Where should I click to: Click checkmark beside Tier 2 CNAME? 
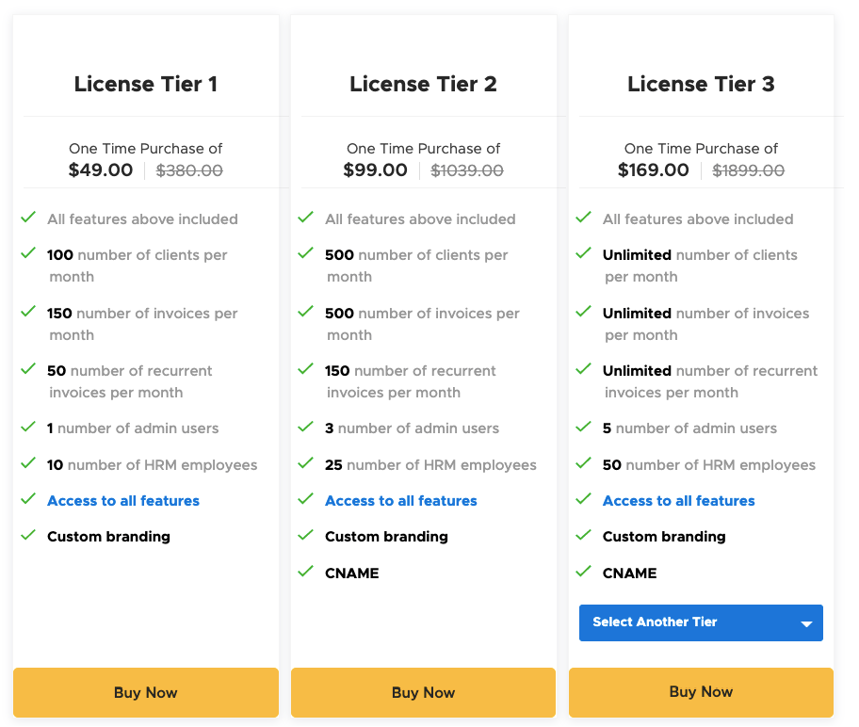click(x=306, y=572)
